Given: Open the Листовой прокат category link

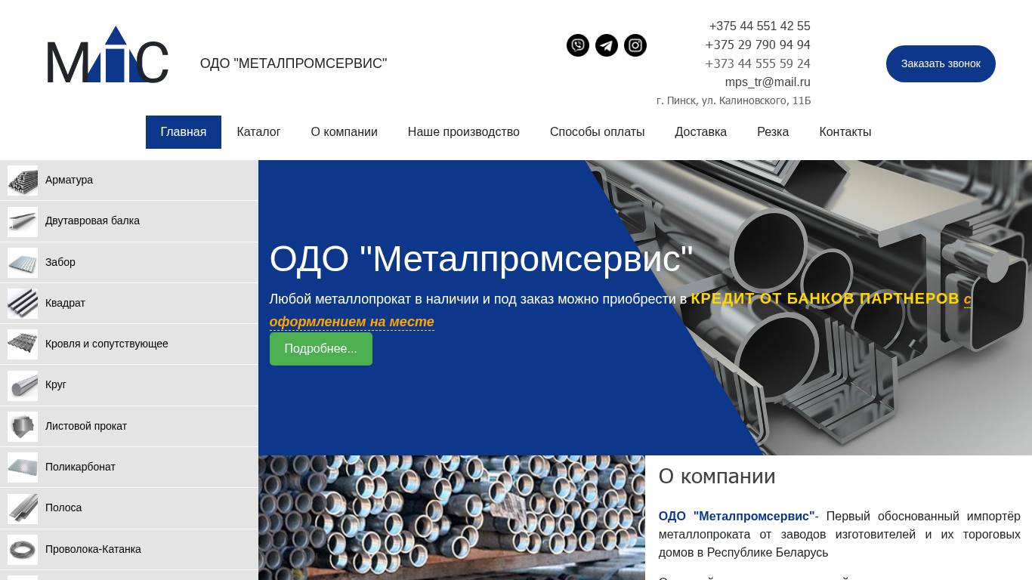Looking at the screenshot, I should point(86,426).
